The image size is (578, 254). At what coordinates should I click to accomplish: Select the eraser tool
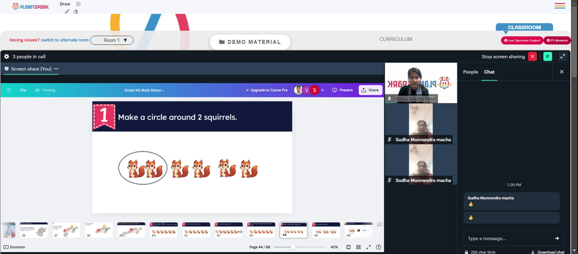pyautogui.click(x=76, y=12)
